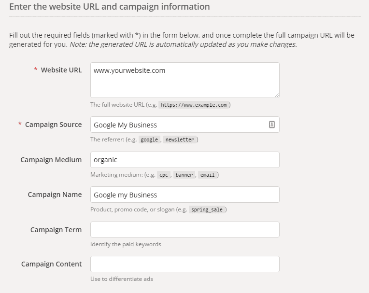
Task: Click the Campaign Source label
Action: [54, 125]
